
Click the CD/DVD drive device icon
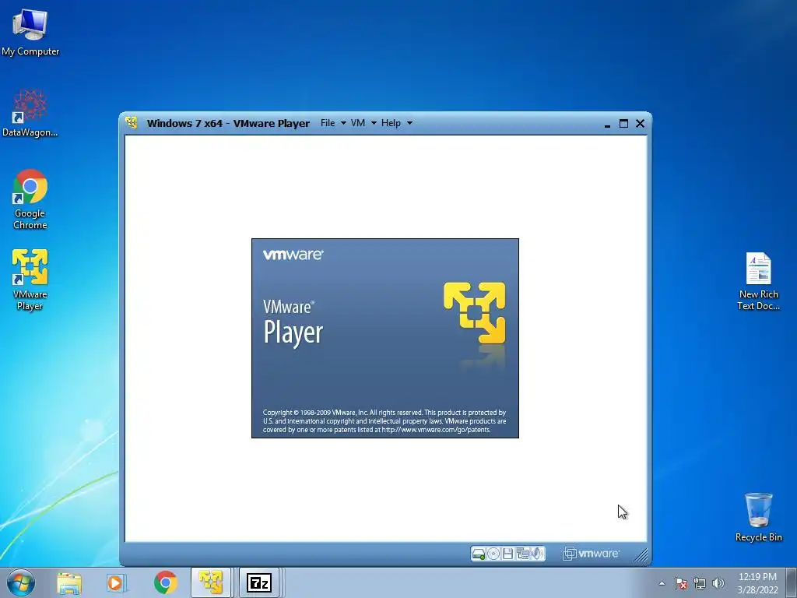(493, 554)
